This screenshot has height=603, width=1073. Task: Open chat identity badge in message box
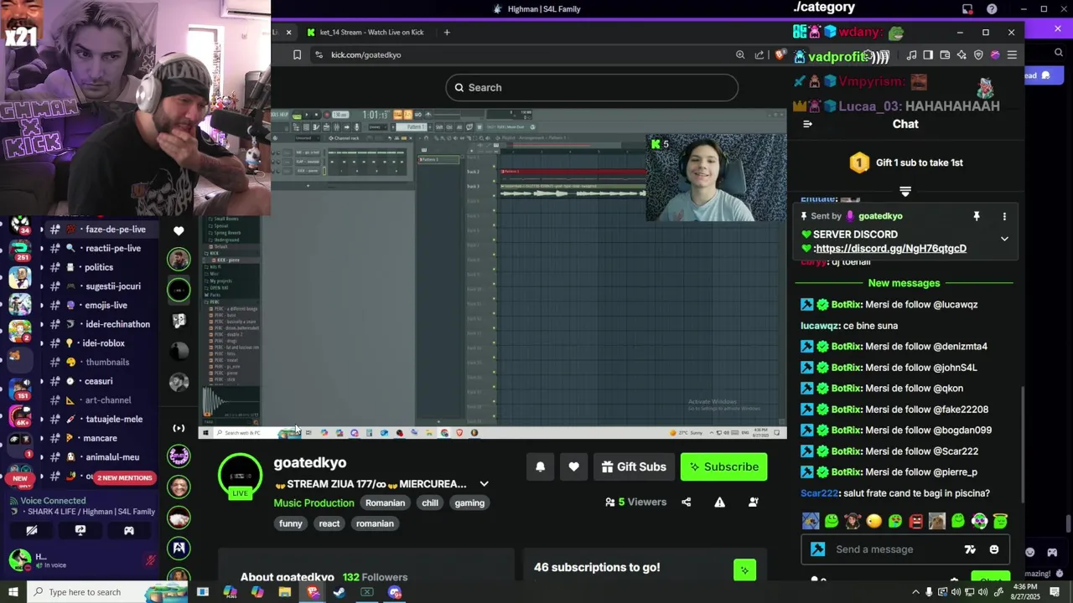click(x=818, y=549)
